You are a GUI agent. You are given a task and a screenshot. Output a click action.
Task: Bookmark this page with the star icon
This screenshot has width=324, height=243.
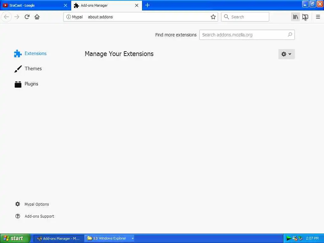213,17
